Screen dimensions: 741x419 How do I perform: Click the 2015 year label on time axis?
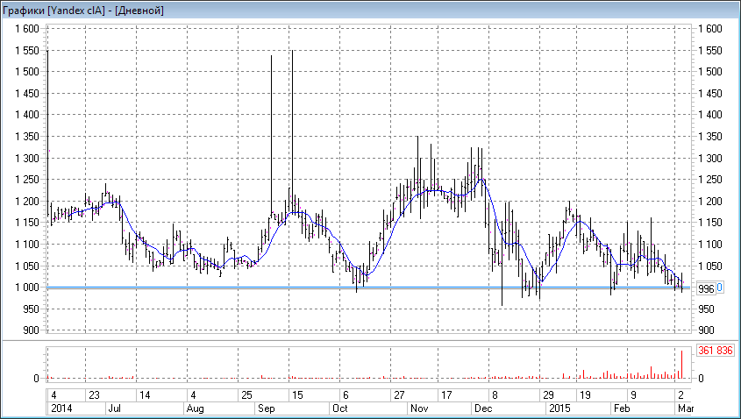[560, 408]
